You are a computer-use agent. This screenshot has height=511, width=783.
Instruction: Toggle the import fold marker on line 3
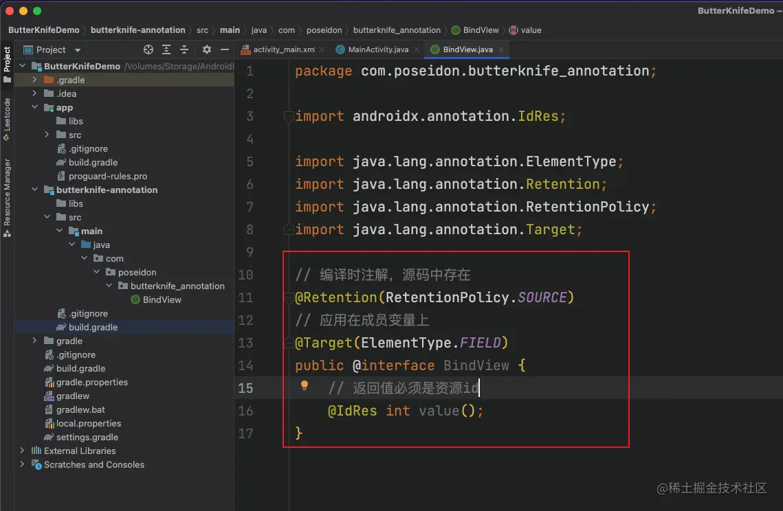[x=288, y=116]
